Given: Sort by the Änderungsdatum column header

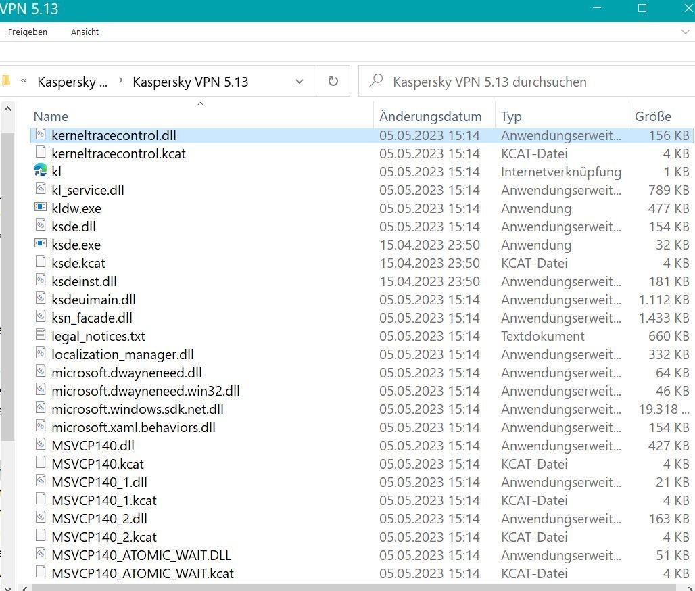Looking at the screenshot, I should 430,116.
